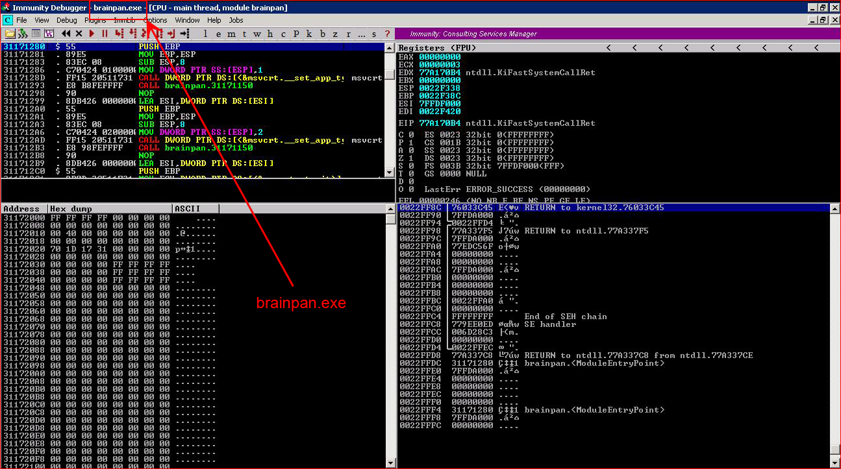Open Log window with 'l' button
841x469 pixels.
coord(205,33)
